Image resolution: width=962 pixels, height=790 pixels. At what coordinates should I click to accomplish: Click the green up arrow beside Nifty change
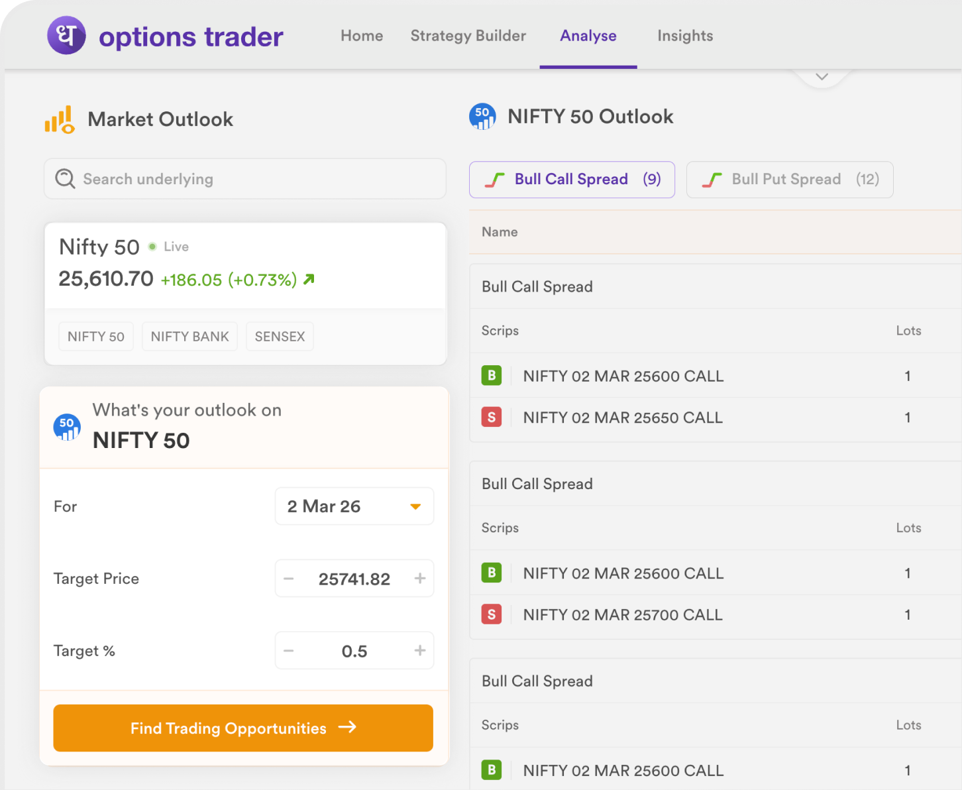click(309, 280)
